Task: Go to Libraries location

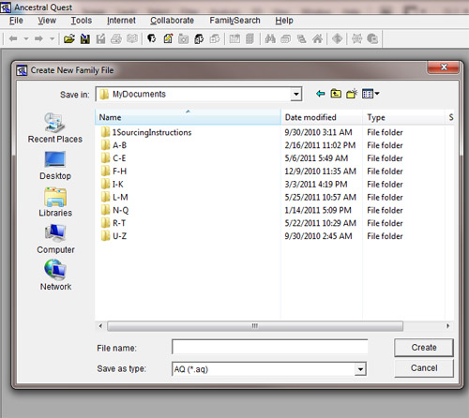Action: click(x=55, y=202)
